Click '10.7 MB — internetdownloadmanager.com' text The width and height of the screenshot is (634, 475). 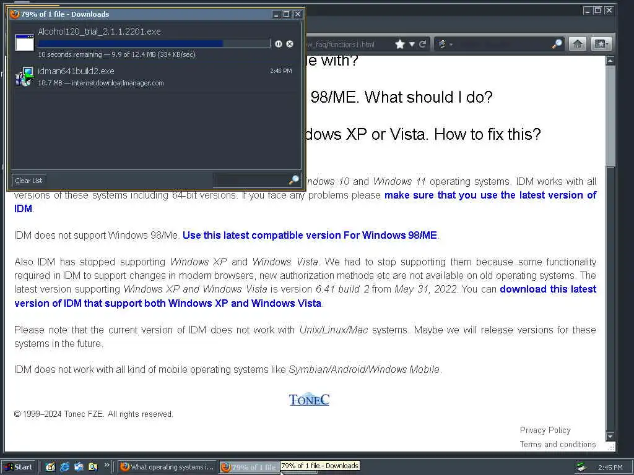pyautogui.click(x=101, y=83)
